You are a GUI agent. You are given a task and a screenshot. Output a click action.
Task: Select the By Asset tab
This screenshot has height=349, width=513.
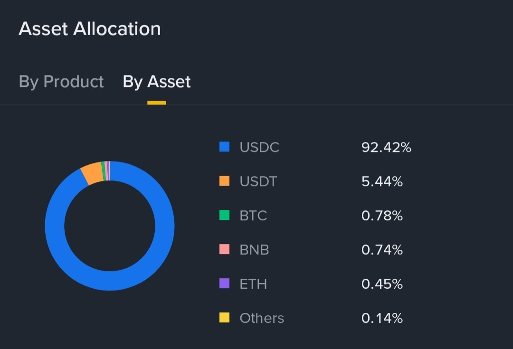(157, 82)
